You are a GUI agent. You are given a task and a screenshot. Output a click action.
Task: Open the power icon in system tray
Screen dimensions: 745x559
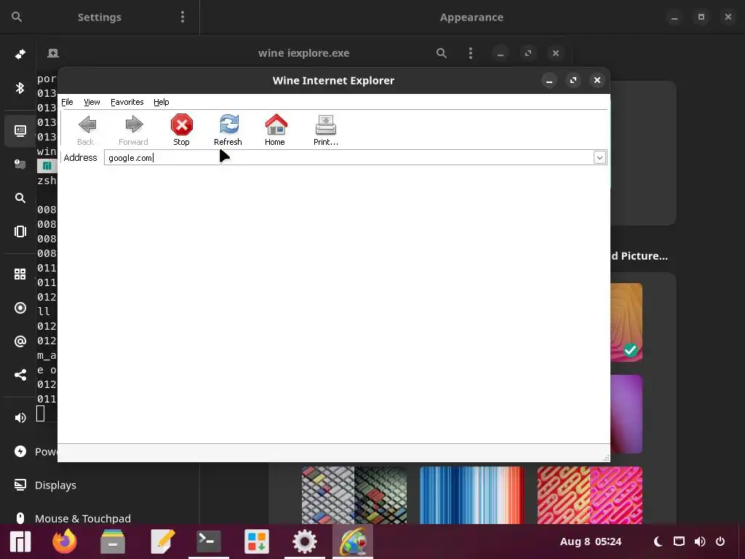pyautogui.click(x=720, y=542)
